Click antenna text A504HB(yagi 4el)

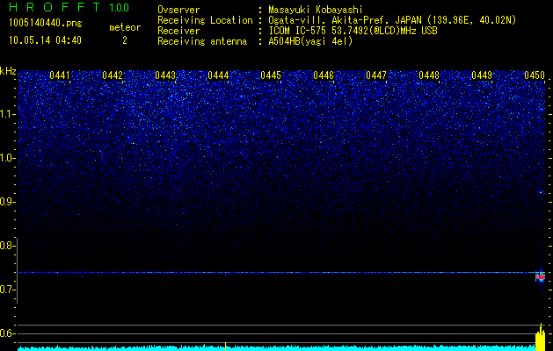click(310, 41)
